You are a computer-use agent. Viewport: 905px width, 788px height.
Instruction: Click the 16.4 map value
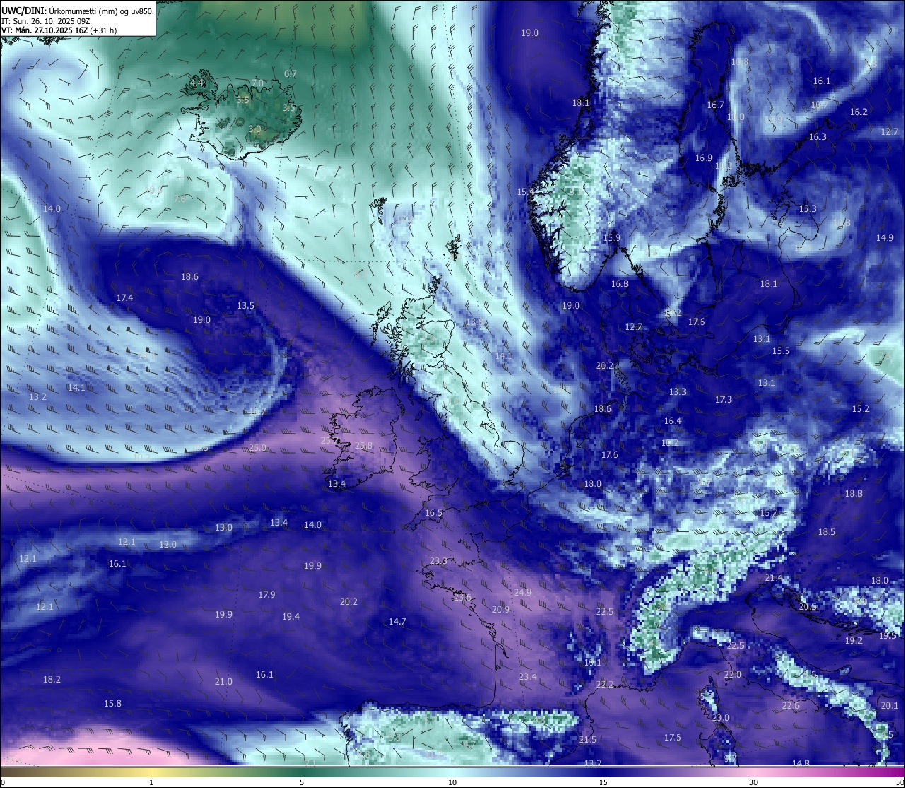(672, 421)
